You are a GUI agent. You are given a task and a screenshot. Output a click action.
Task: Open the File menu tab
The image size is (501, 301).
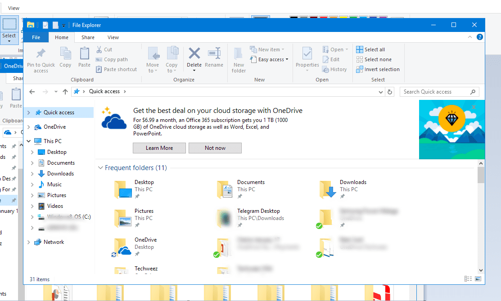pos(36,37)
